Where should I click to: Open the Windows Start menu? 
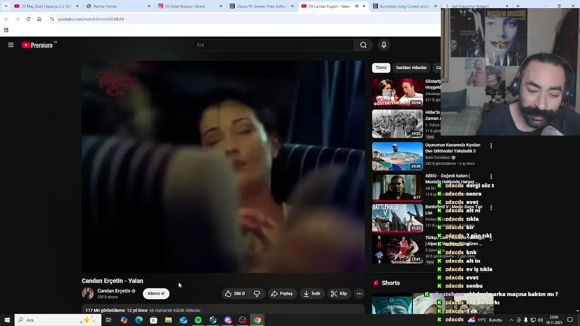(7, 320)
